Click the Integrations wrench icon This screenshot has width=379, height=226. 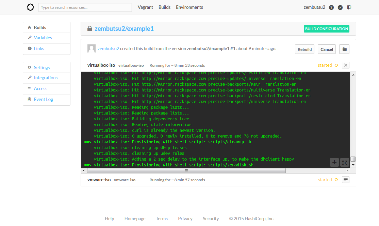30,78
